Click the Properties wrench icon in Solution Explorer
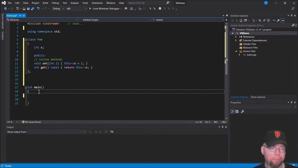This screenshot has width=298, height=168. (278, 21)
